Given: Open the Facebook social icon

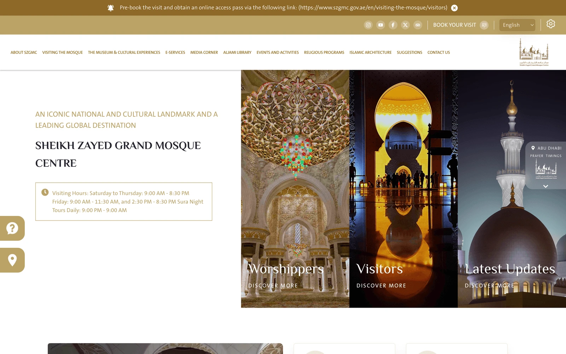Looking at the screenshot, I should pos(393,25).
